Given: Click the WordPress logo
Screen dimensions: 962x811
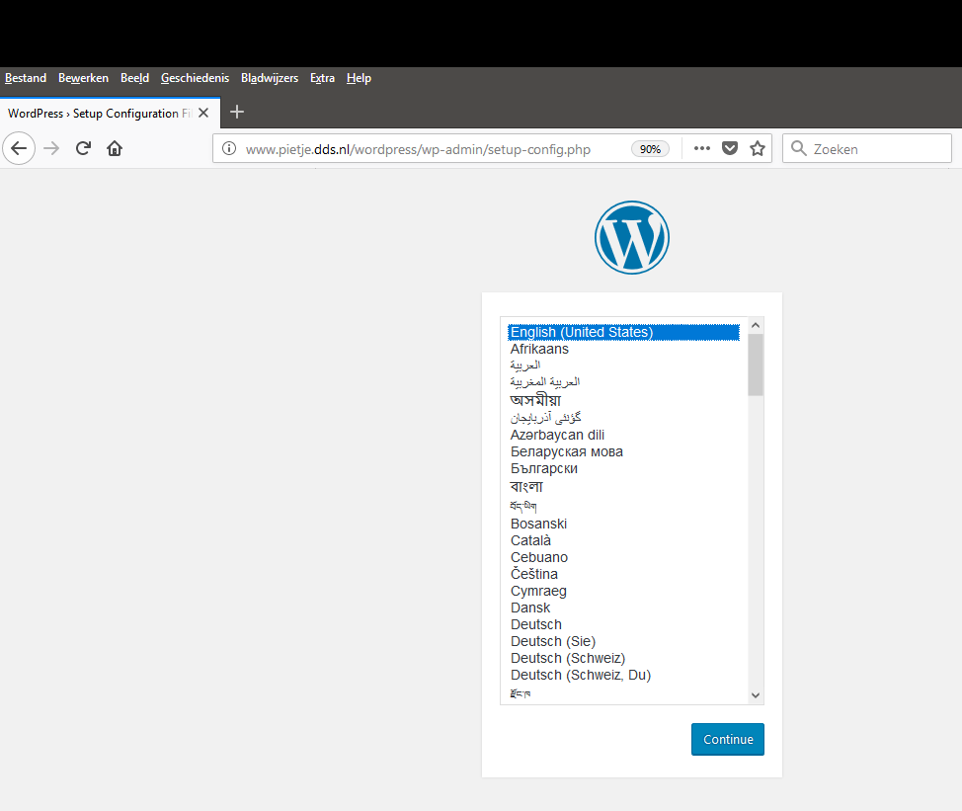Looking at the screenshot, I should pos(632,237).
